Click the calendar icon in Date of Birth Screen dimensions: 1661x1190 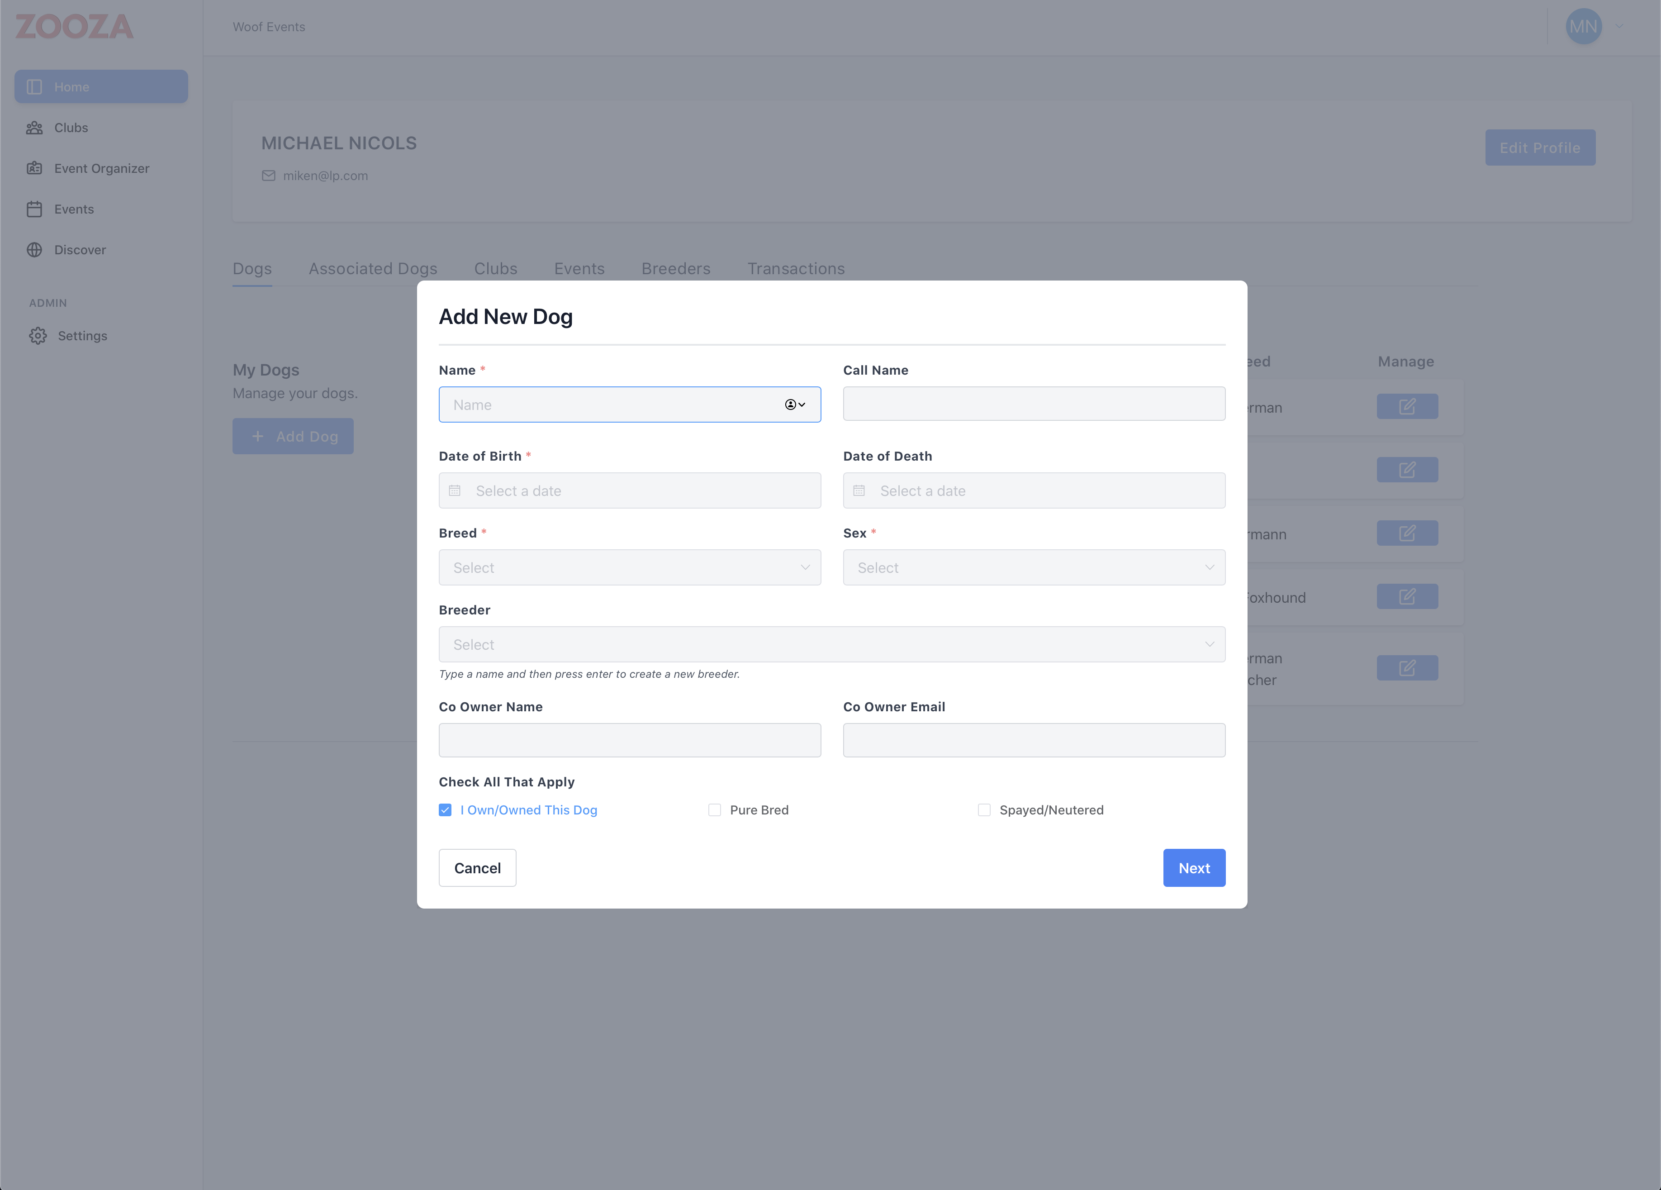[x=455, y=491]
